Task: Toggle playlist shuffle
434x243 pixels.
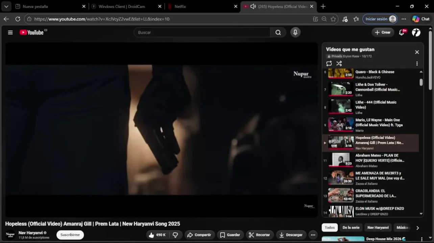Action: (339, 63)
